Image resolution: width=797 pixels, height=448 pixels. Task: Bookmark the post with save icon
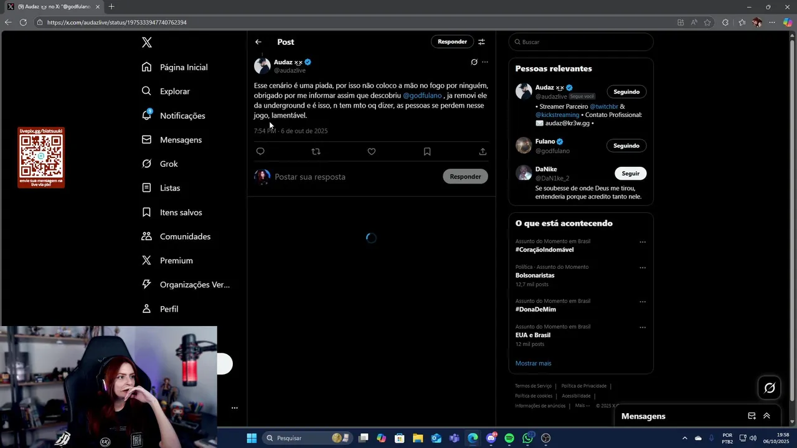point(427,151)
